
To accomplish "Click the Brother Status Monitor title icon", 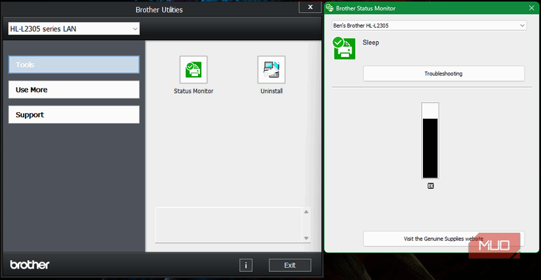I will [x=330, y=8].
